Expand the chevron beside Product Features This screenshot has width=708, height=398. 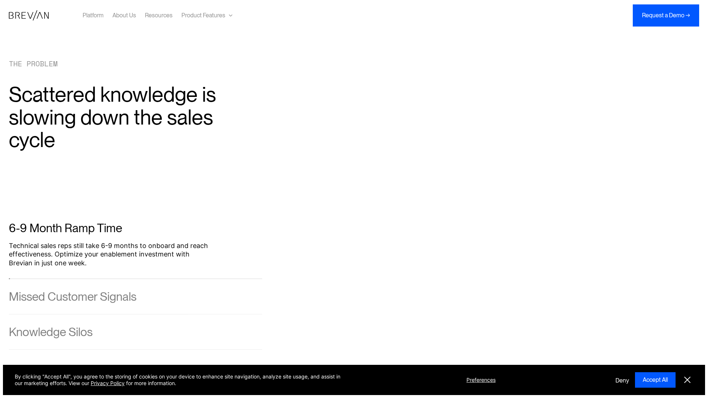(230, 15)
